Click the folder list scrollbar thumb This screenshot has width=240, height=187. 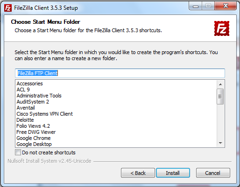220,97
